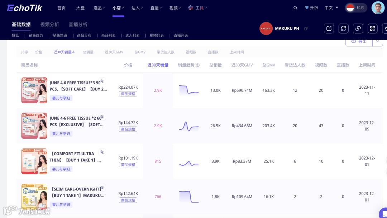Expand the 选品 dropdown menu
387x218 pixels.
(99, 8)
